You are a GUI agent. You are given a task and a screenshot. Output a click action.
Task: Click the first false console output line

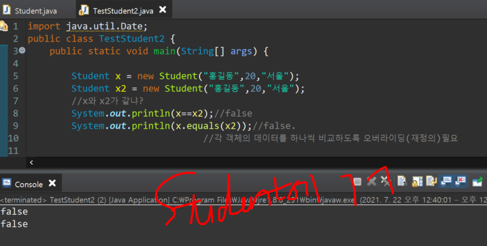coord(14,212)
